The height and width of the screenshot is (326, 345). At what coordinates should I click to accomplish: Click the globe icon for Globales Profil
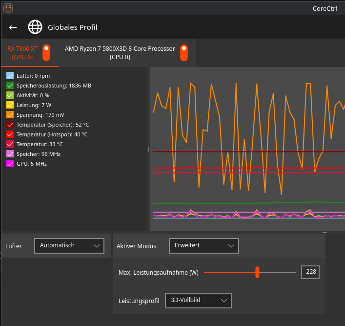click(35, 27)
